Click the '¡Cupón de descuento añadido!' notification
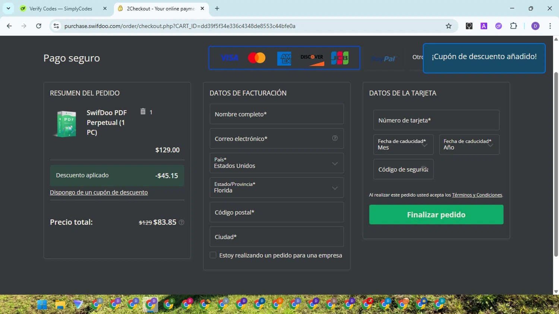559x314 pixels. pos(484,58)
